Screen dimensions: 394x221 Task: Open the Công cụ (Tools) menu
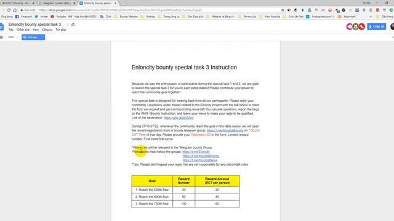[x=47, y=29]
